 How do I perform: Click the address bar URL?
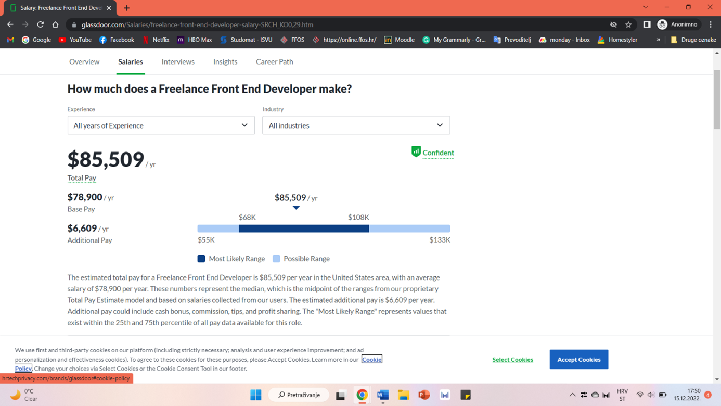197,24
